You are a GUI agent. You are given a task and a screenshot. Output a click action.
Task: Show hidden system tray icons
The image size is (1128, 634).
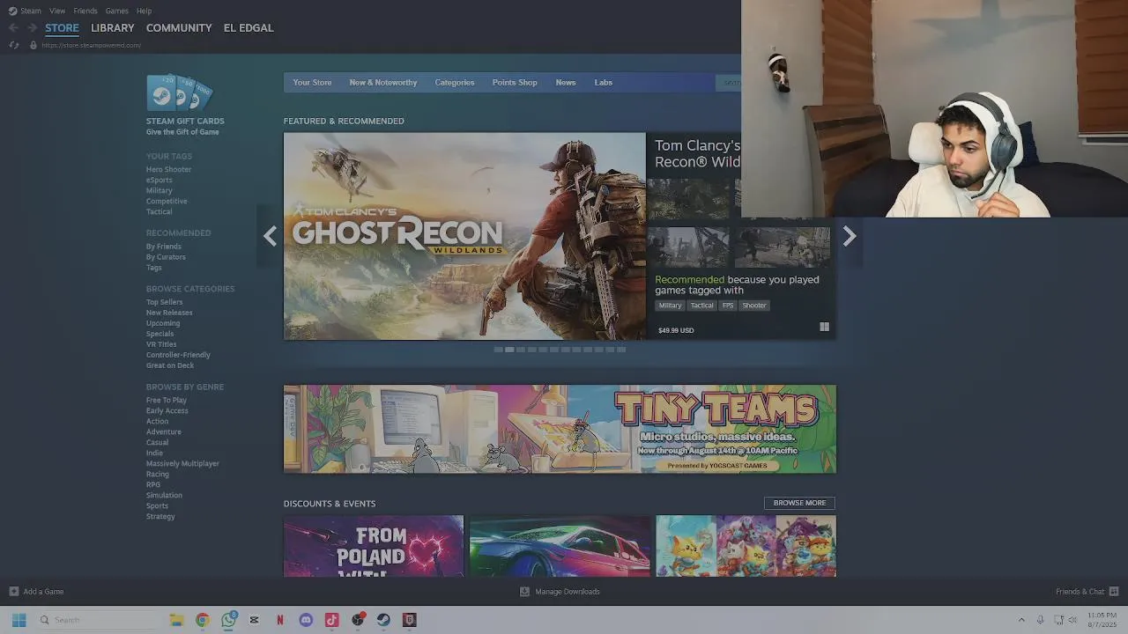click(x=1021, y=620)
